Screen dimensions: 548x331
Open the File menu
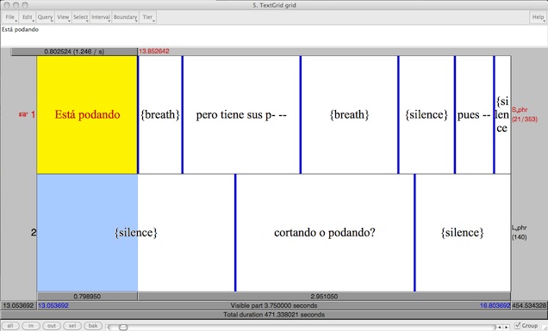[x=10, y=17]
